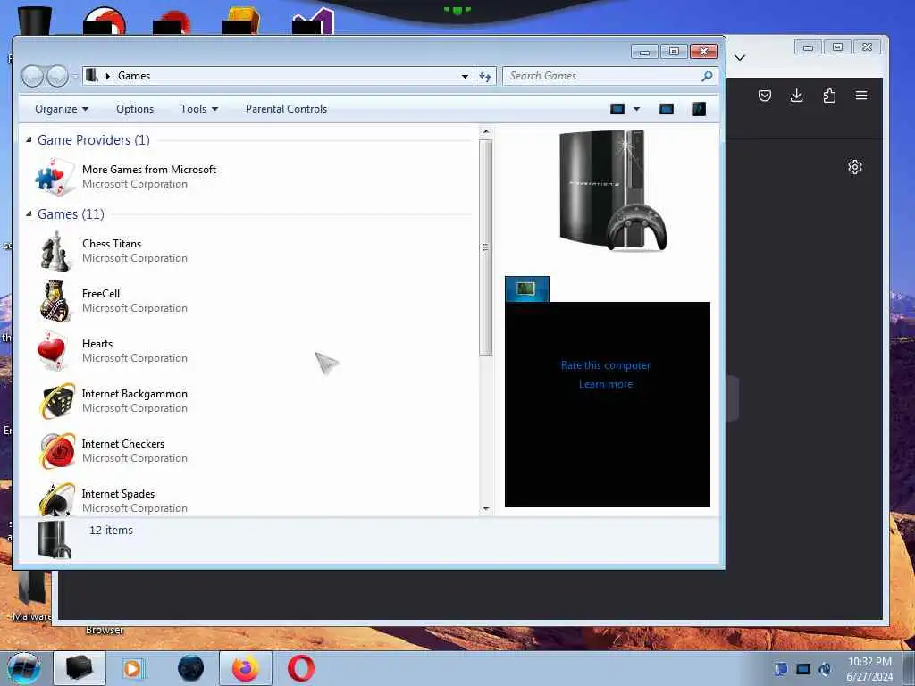The width and height of the screenshot is (915, 686).
Task: Click settings gear in browser window
Action: coord(855,167)
